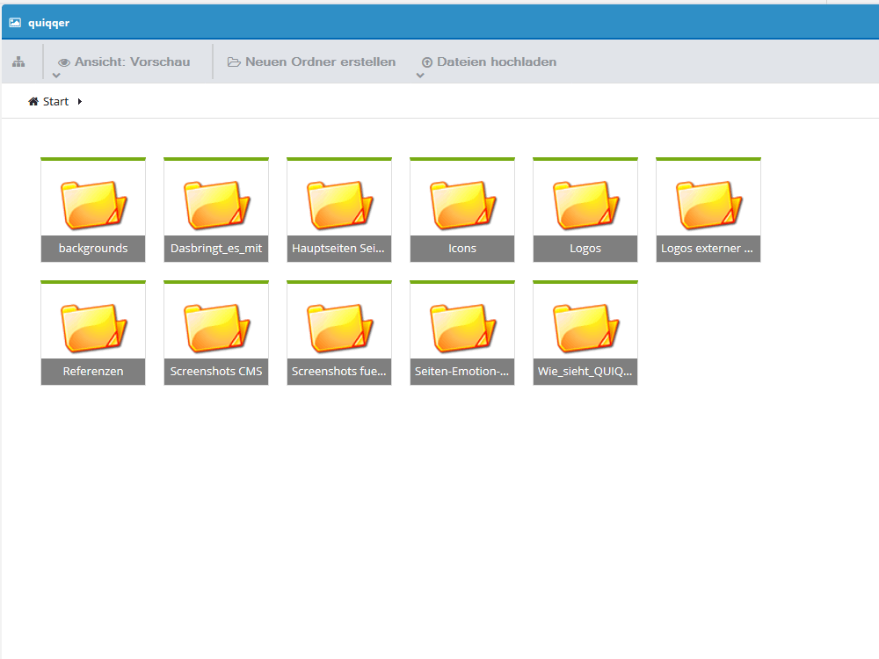Click the quiqqer image icon in header
This screenshot has width=879, height=659.
(15, 23)
